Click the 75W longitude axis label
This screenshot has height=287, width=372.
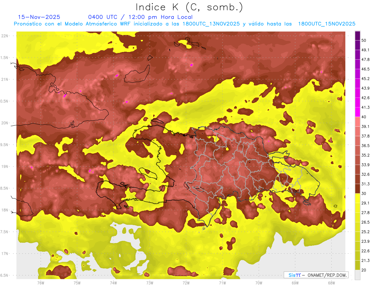click(77, 283)
